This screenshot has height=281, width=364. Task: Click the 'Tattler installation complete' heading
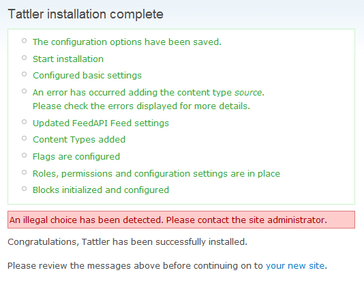[85, 14]
